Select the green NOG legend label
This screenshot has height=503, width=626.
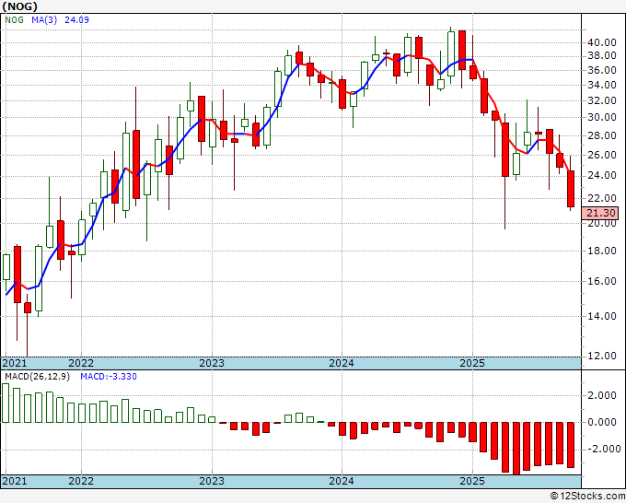click(14, 19)
